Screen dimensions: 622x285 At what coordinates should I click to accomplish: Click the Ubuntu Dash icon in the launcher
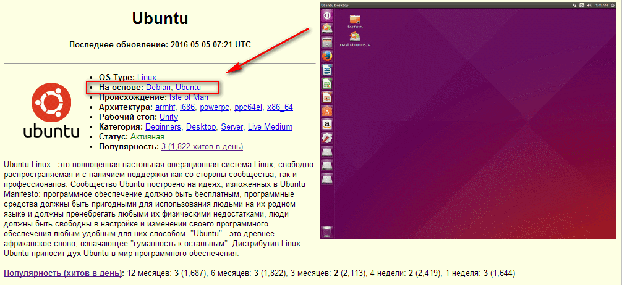327,15
